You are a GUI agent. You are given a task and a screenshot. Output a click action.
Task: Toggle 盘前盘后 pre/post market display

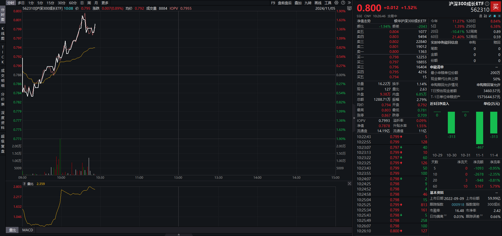(285, 3)
